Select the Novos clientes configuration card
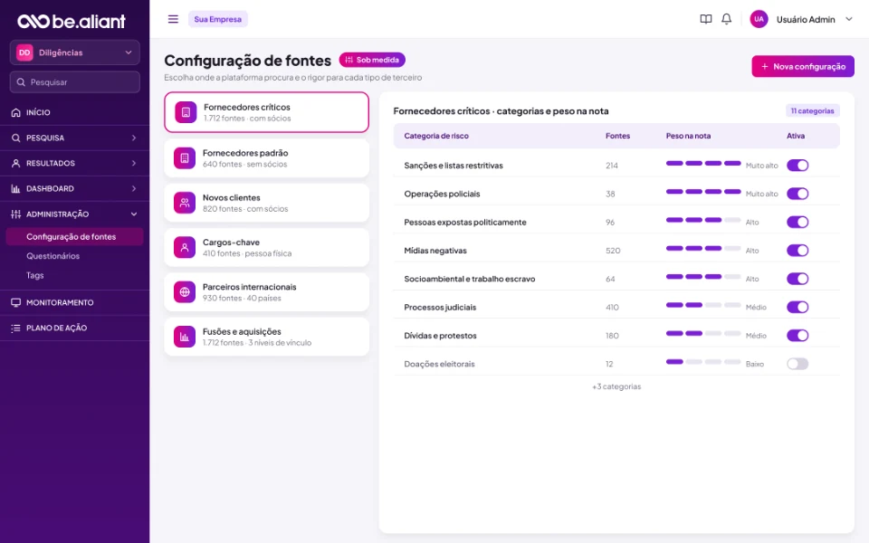869x543 pixels. [x=266, y=203]
